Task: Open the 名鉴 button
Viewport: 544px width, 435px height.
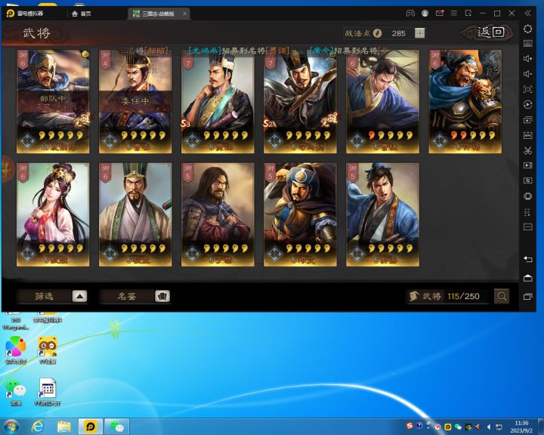Action: pyautogui.click(x=134, y=296)
